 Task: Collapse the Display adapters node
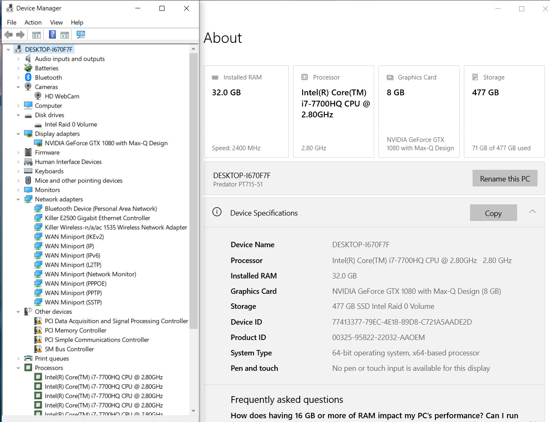pyautogui.click(x=18, y=134)
